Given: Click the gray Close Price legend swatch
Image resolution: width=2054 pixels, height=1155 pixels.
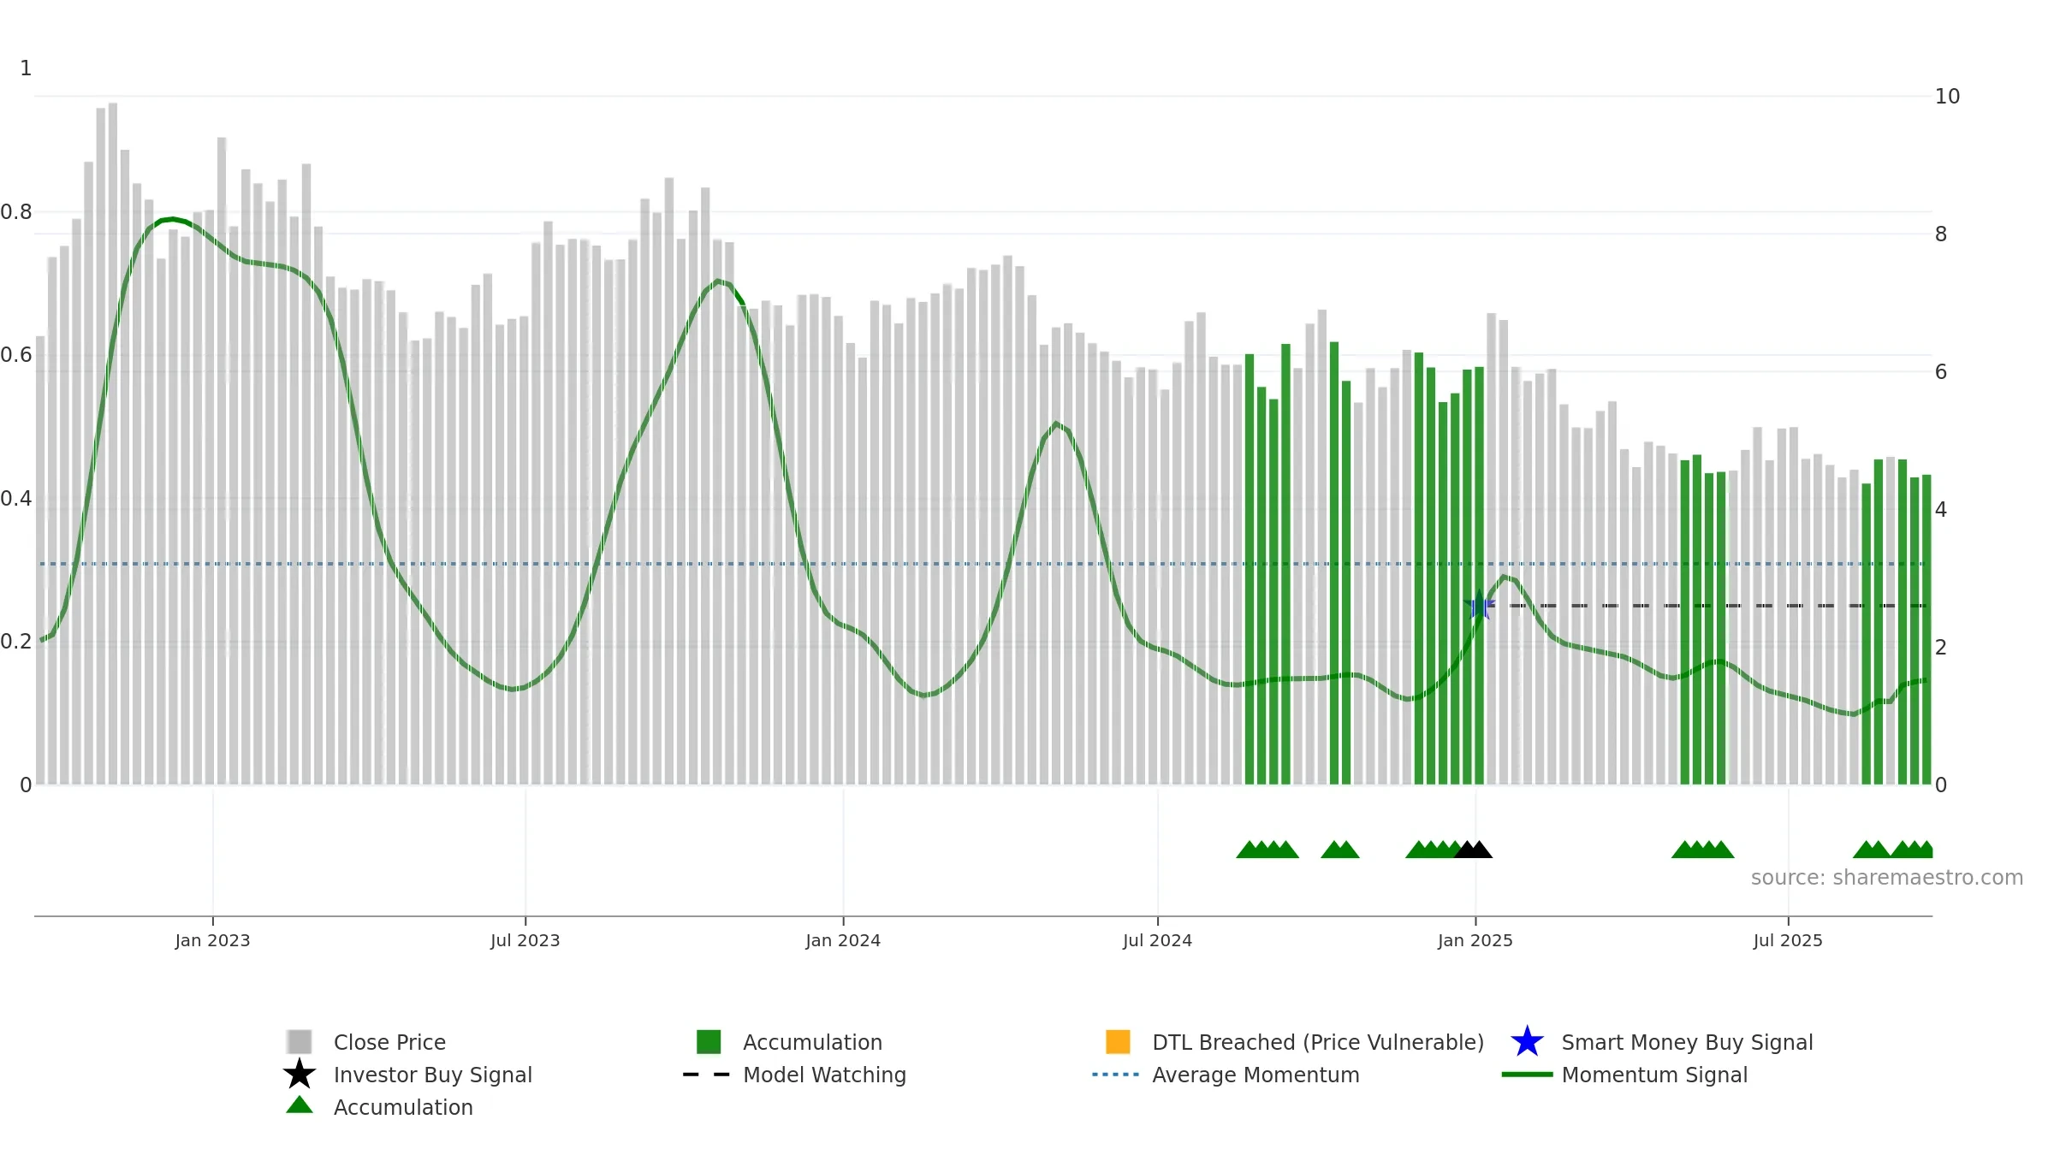Looking at the screenshot, I should [x=299, y=1041].
